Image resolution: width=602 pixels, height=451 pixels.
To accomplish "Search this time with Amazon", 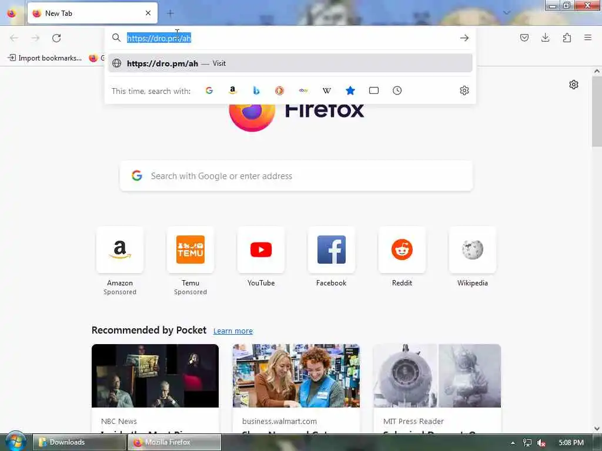I will pyautogui.click(x=233, y=90).
